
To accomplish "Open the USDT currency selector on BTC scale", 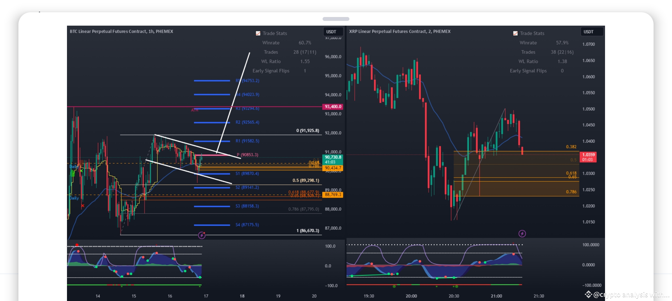I will click(x=333, y=31).
